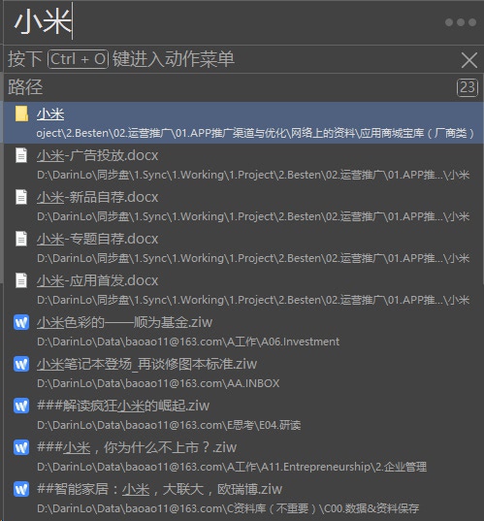Viewport: 484px width, 521px height.
Task: Click document icon of 小米-新品自荐.docx
Action: point(21,197)
